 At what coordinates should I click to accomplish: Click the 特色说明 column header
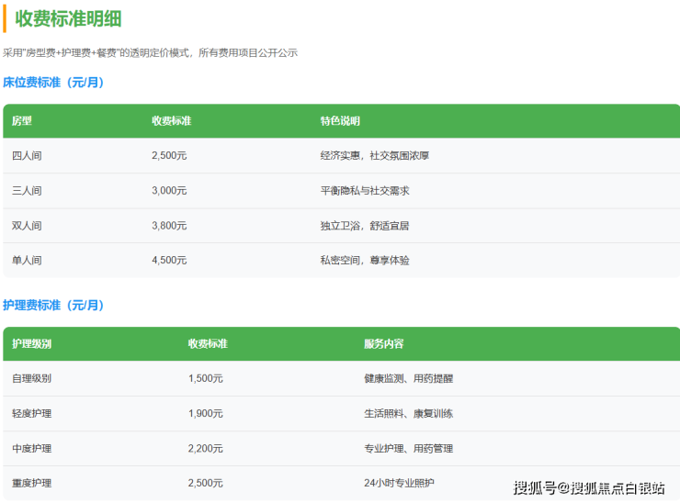tap(340, 121)
